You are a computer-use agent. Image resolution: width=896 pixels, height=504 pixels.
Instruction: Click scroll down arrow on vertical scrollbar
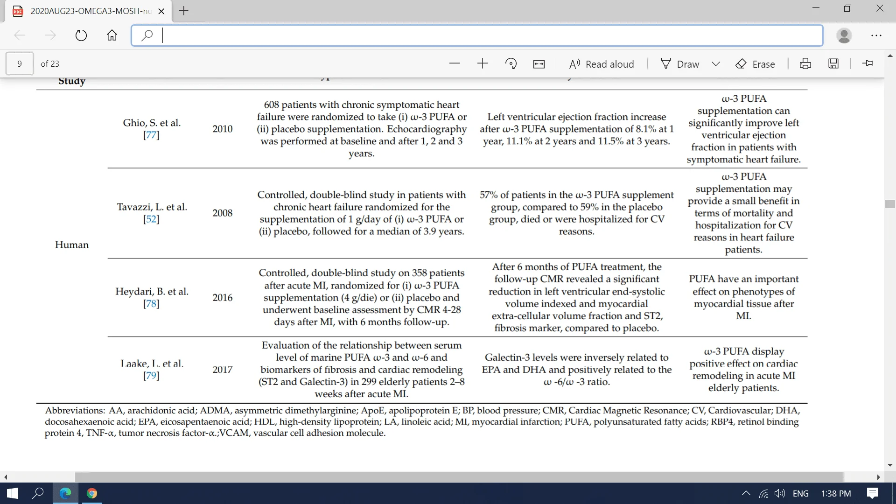pyautogui.click(x=890, y=465)
